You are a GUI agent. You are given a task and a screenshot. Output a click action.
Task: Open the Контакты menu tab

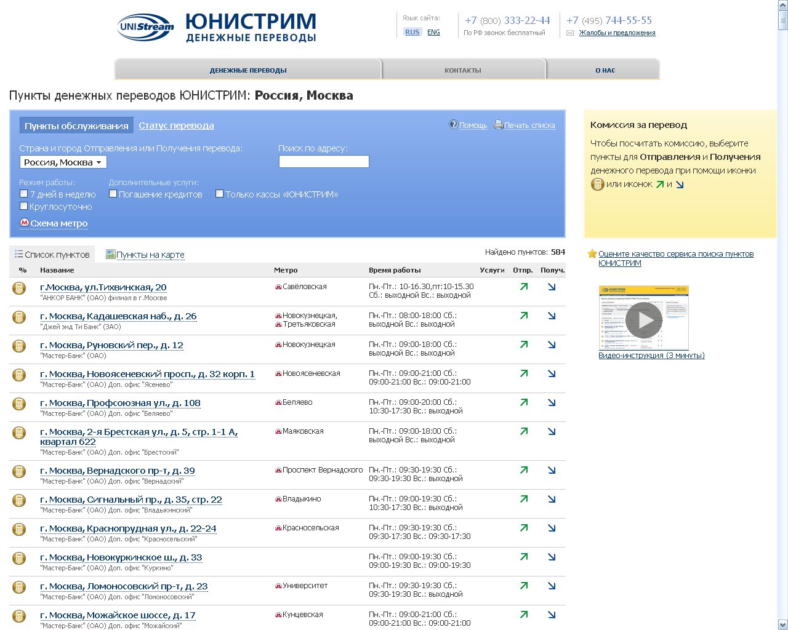click(463, 70)
